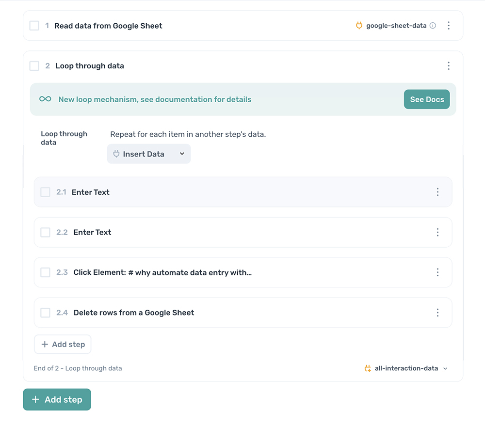
Task: Click the See Docs button
Action: (427, 99)
